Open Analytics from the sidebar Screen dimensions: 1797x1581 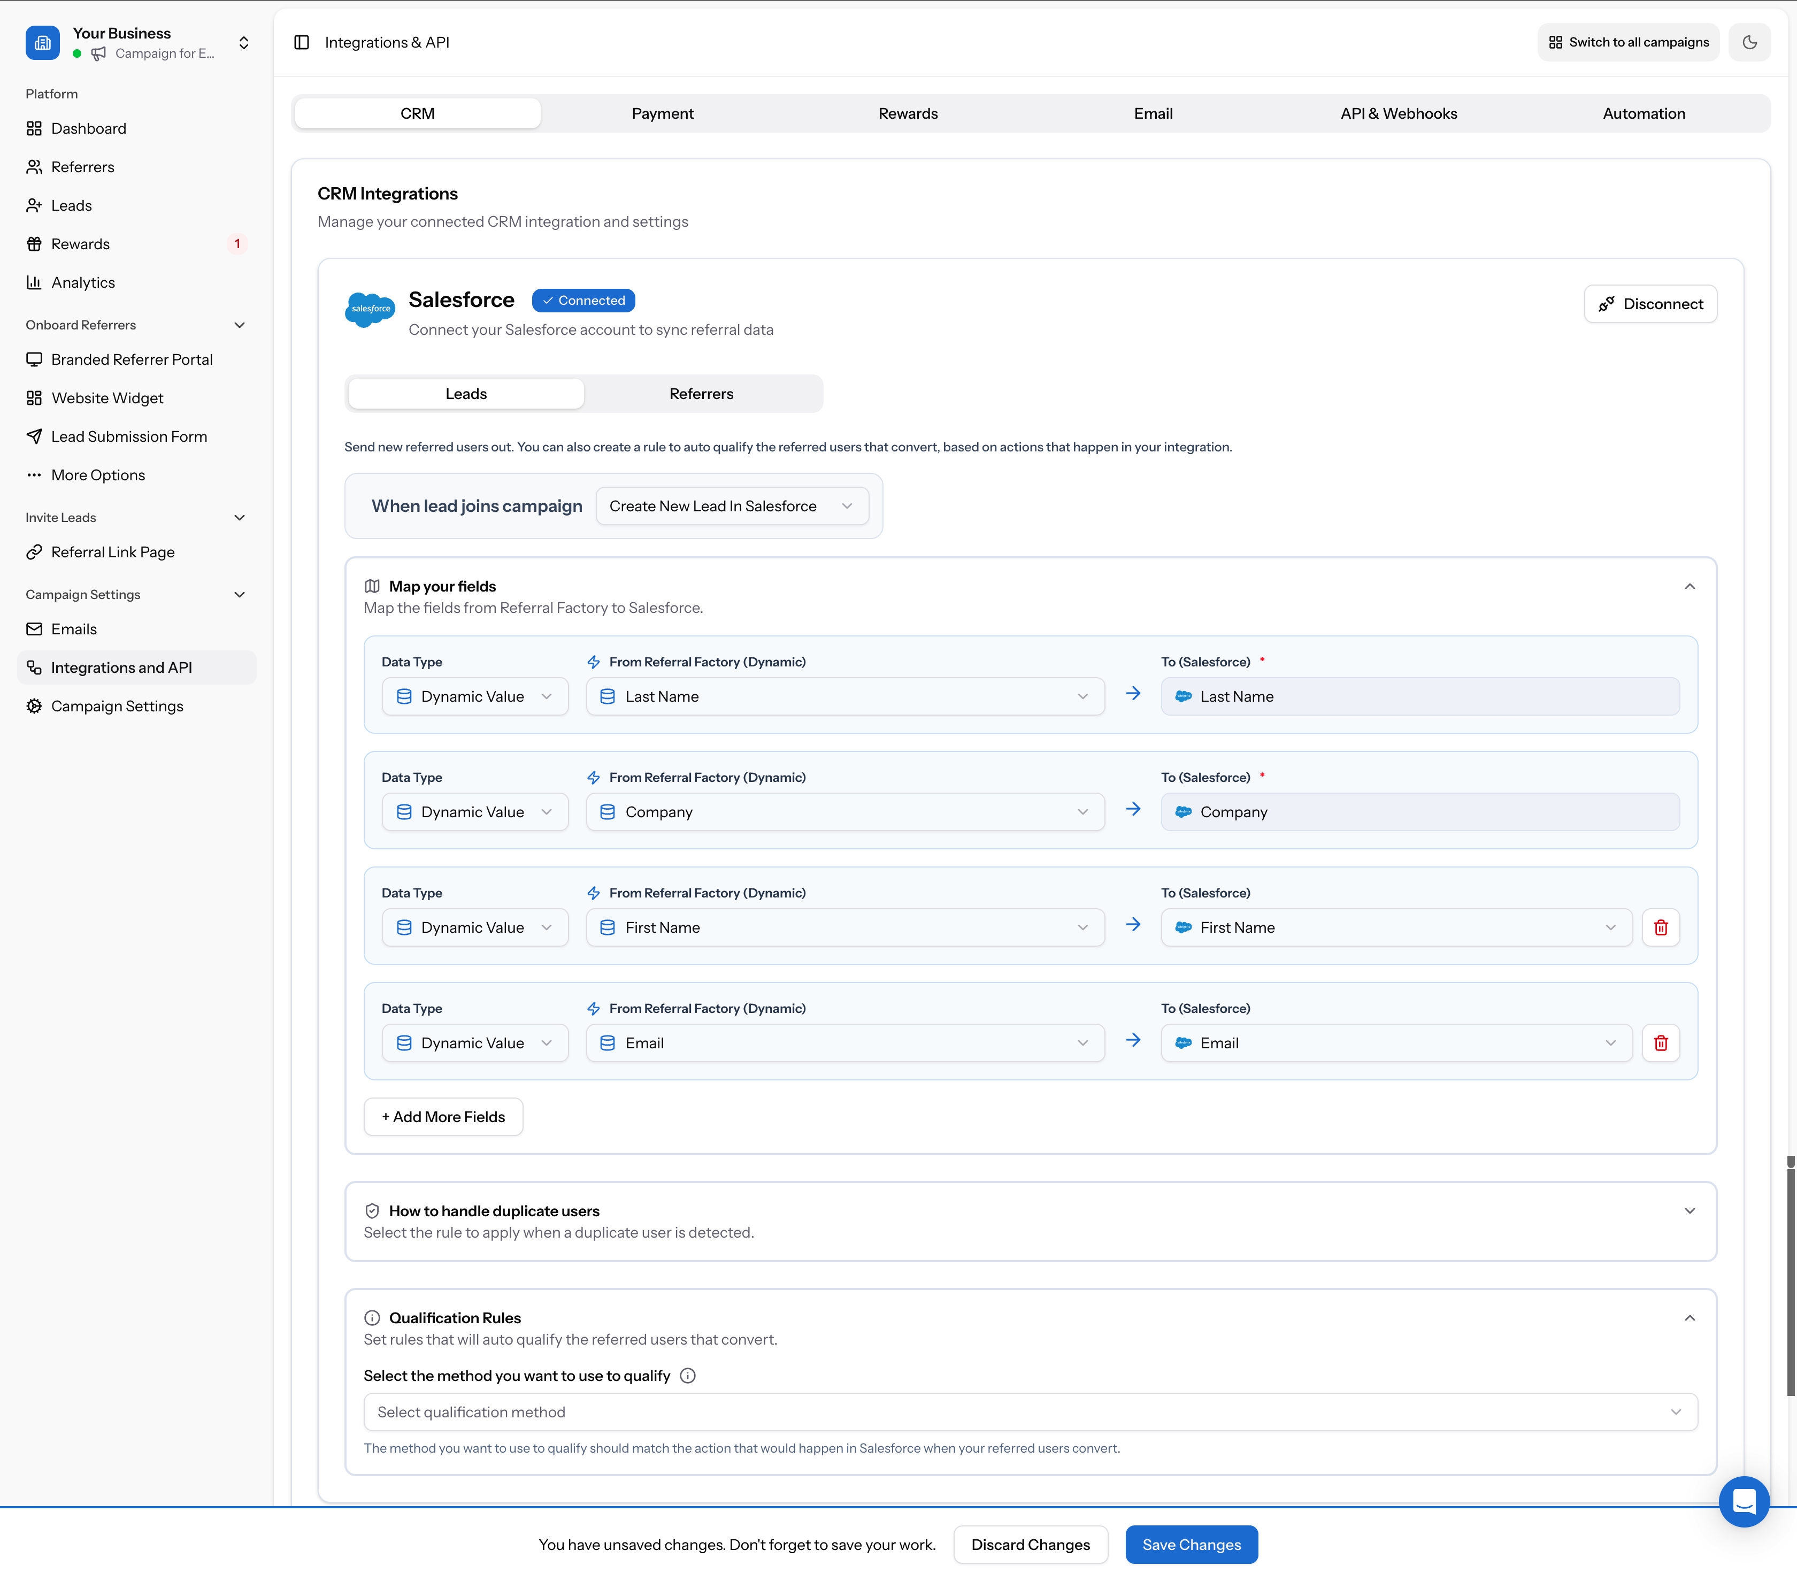point(83,282)
